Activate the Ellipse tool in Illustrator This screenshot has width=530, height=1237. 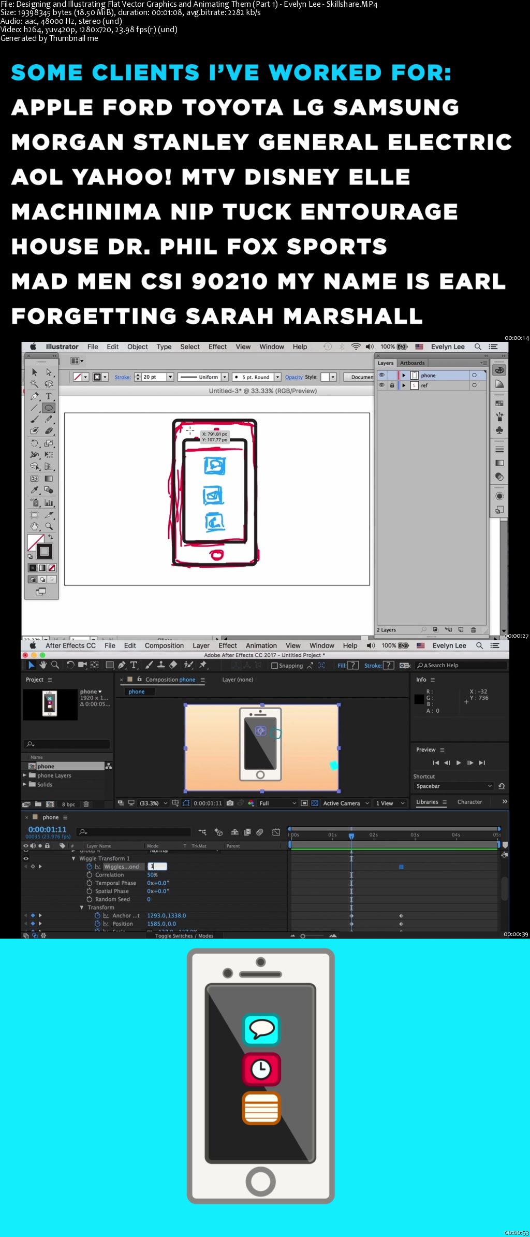[49, 408]
